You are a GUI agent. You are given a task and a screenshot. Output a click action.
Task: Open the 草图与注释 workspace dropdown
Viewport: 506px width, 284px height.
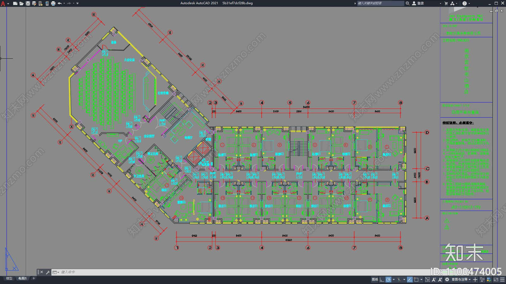(461, 280)
